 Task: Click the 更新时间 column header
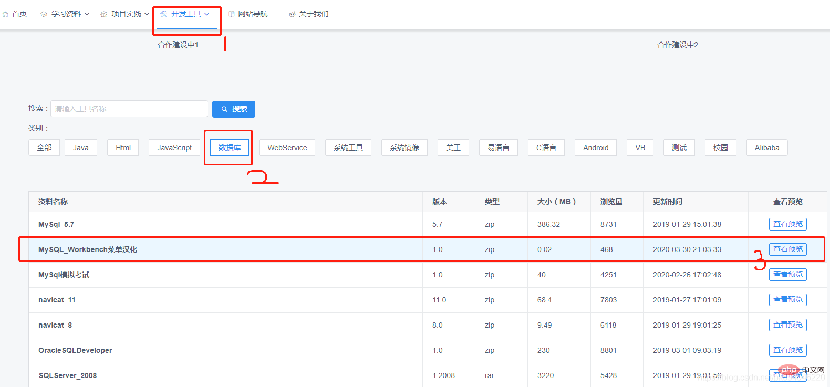668,202
